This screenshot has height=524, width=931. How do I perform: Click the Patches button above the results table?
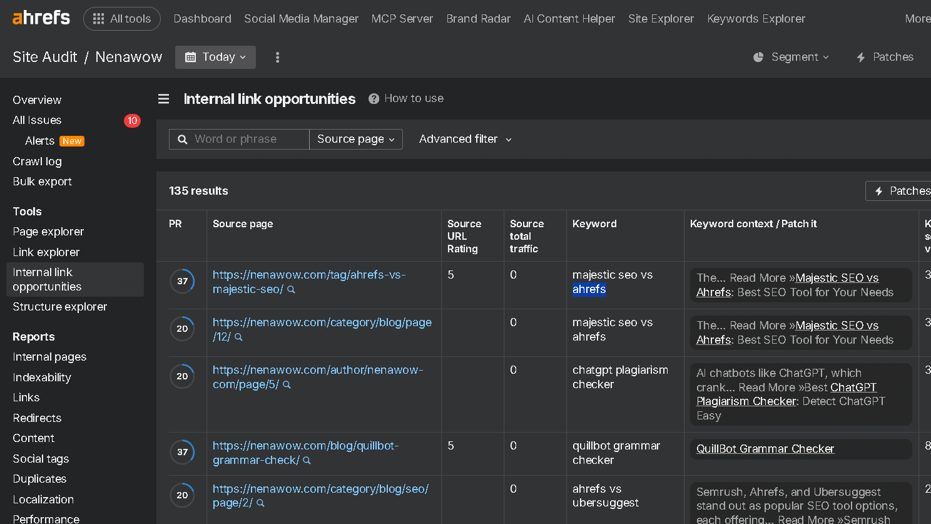(903, 191)
